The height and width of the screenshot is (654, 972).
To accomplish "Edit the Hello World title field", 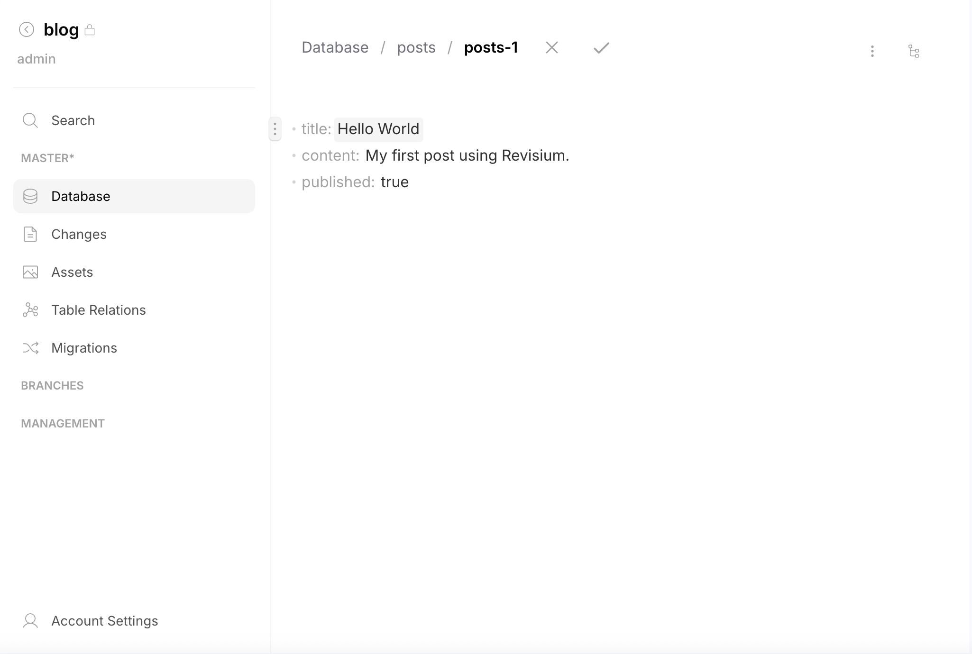I will (378, 128).
